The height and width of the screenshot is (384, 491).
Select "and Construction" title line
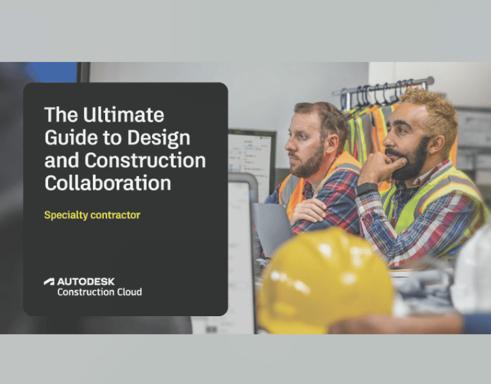125,160
